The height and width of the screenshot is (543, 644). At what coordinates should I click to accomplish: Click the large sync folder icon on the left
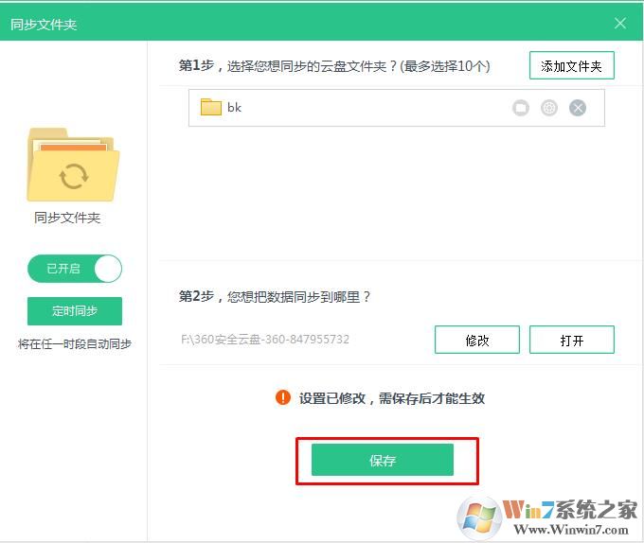[x=74, y=166]
